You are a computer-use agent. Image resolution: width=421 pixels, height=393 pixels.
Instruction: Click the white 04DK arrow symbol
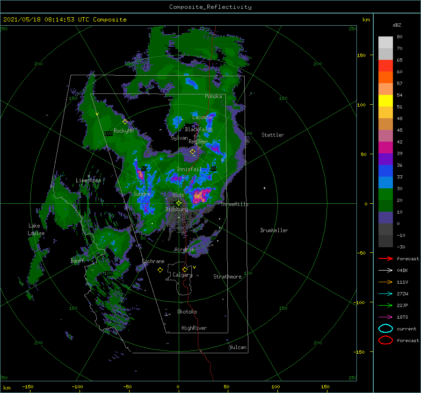385,270
